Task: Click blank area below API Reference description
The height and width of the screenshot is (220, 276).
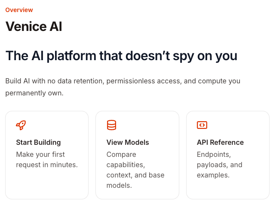Action: click(227, 189)
